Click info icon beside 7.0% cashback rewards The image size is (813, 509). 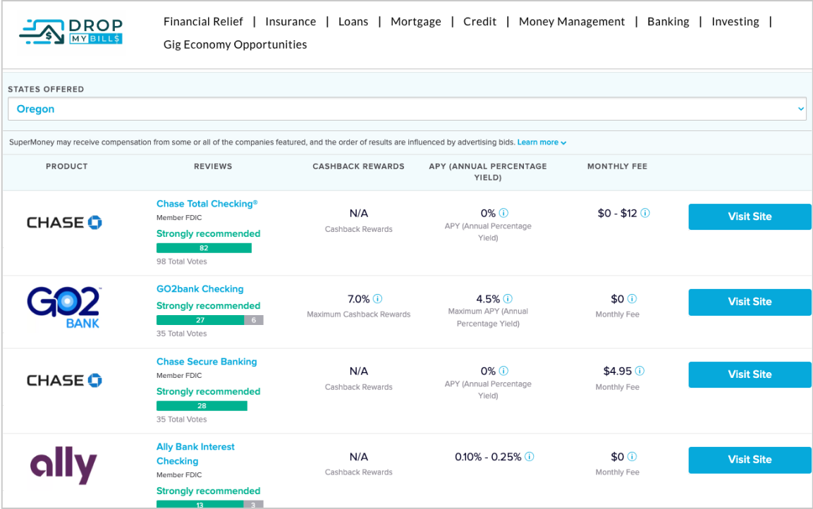[378, 299]
